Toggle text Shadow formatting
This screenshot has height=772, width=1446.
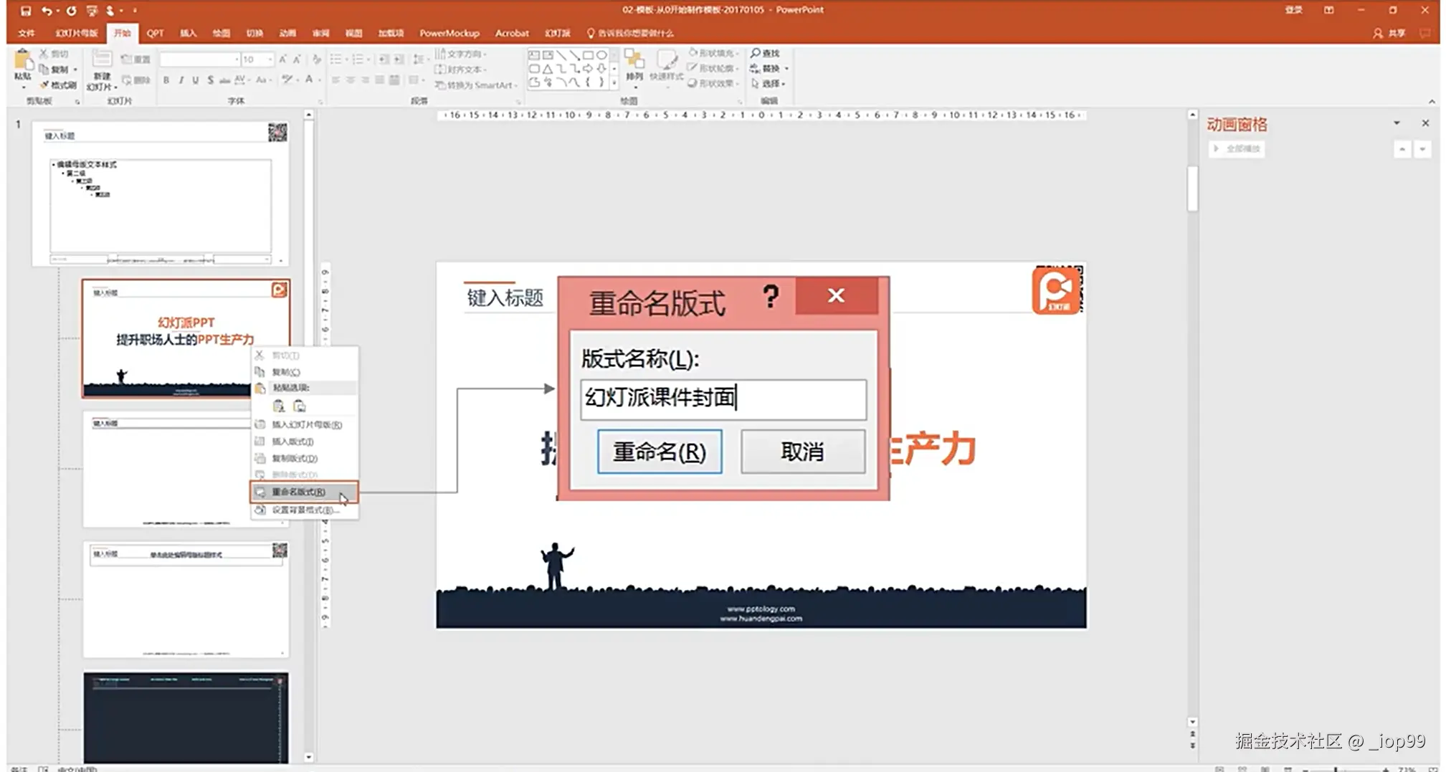click(210, 80)
